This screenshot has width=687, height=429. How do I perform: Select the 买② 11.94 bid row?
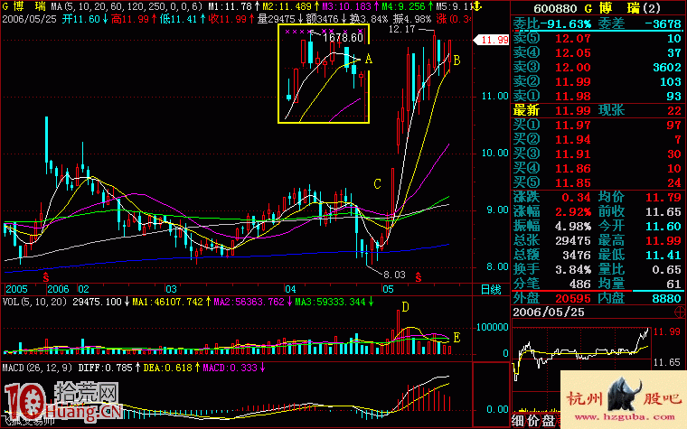coord(598,140)
